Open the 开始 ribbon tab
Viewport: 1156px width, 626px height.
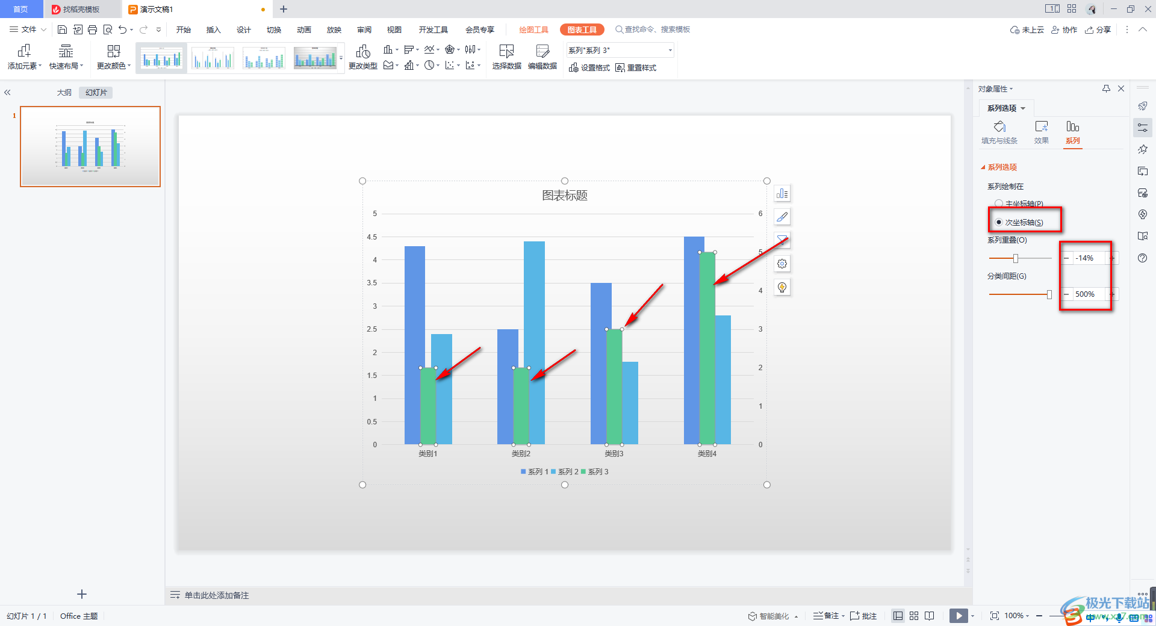click(x=184, y=29)
